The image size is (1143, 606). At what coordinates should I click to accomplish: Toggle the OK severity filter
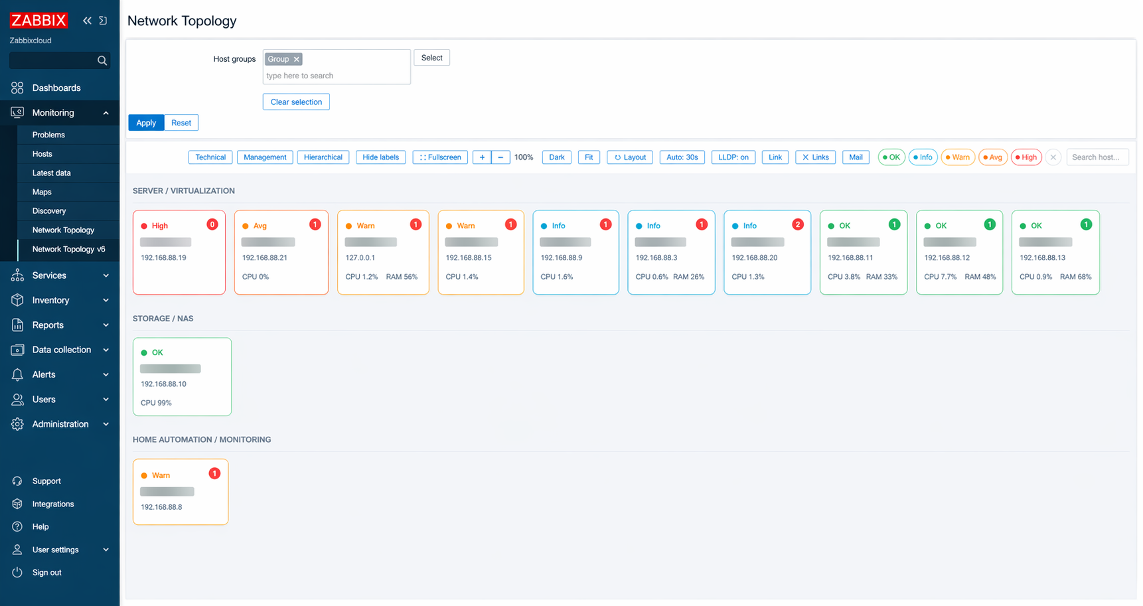coord(891,157)
